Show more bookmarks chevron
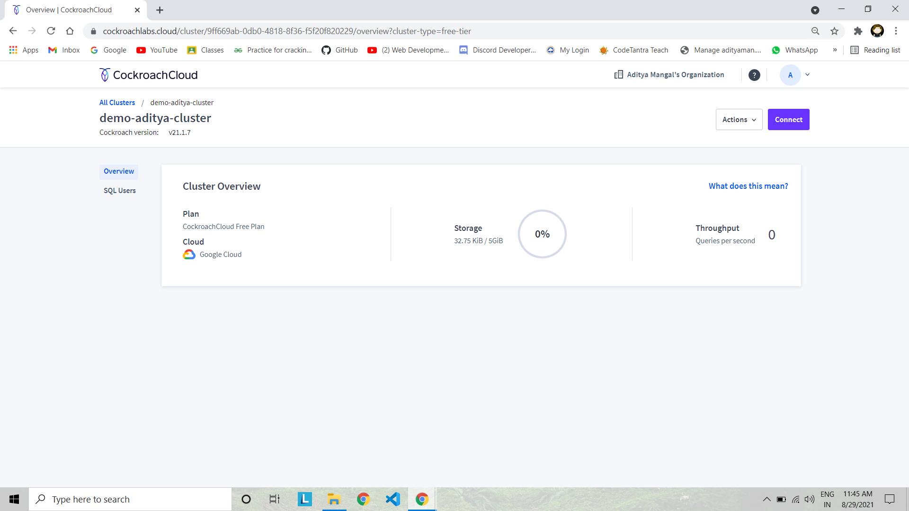Viewport: 909px width, 511px height. coord(835,50)
